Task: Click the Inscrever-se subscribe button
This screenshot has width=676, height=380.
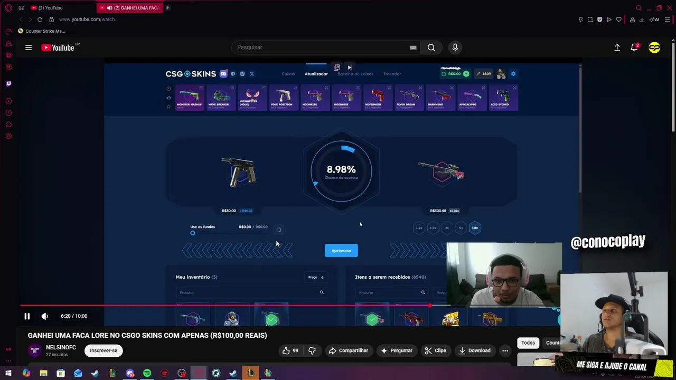Action: (x=104, y=350)
